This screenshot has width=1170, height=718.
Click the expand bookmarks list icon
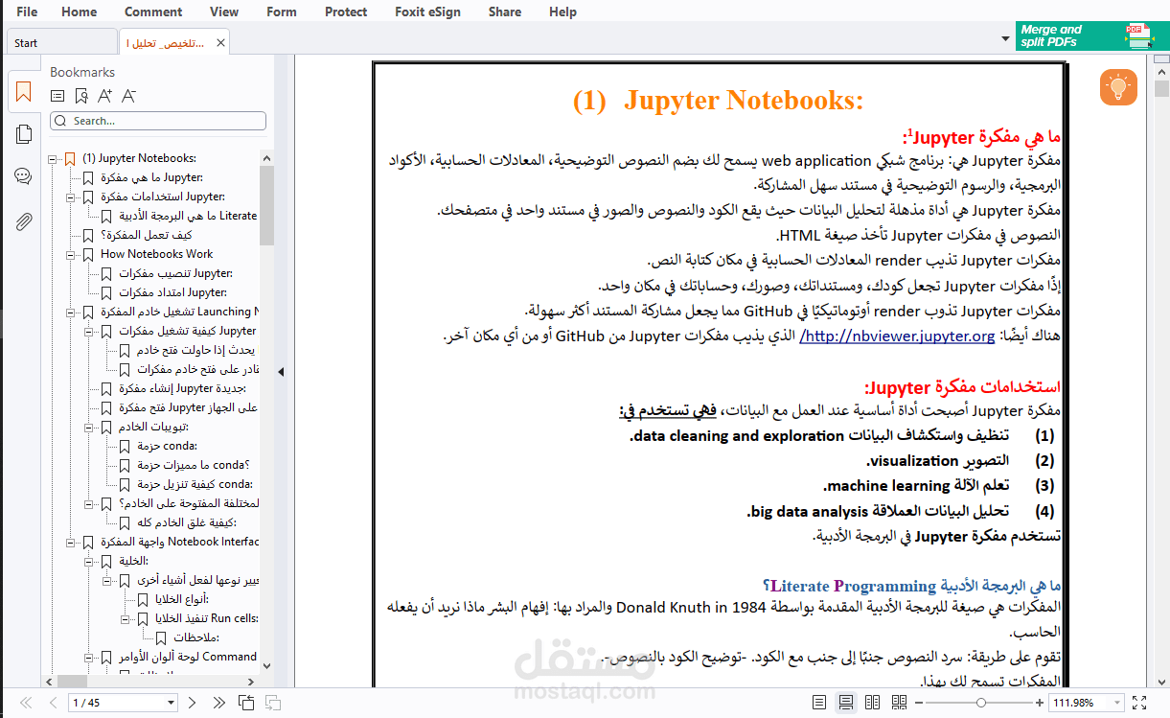click(57, 95)
